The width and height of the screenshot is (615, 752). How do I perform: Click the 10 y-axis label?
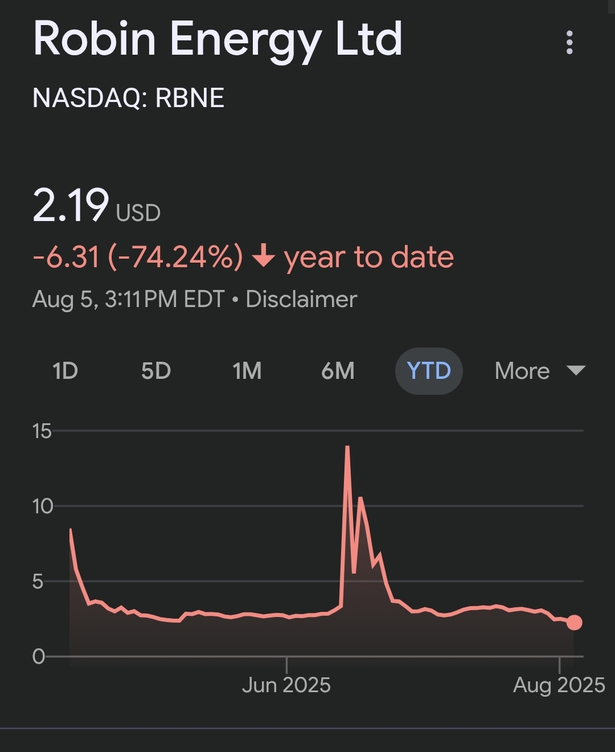(x=42, y=506)
